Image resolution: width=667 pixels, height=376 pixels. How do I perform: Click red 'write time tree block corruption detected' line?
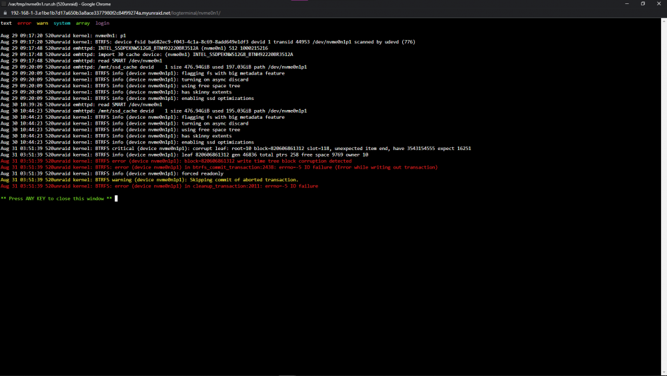[176, 161]
